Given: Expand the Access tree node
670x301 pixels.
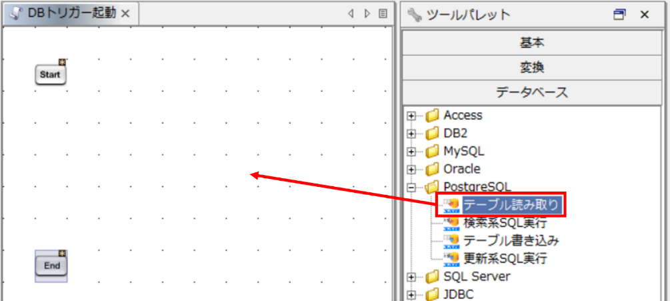Looking at the screenshot, I should 411,116.
